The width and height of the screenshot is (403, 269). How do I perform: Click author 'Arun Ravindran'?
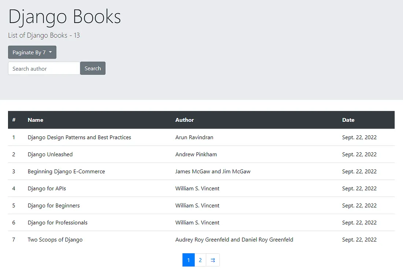click(194, 137)
